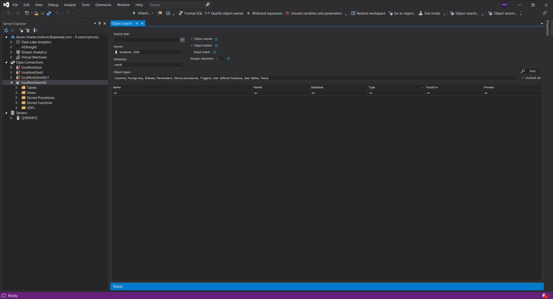This screenshot has height=299, width=553.
Task: Click the Format SQL toolbar icon
Action: coord(181,13)
